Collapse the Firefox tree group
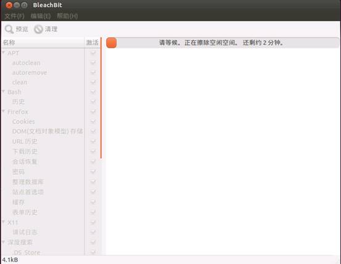The width and height of the screenshot is (341, 264). pyautogui.click(x=4, y=111)
